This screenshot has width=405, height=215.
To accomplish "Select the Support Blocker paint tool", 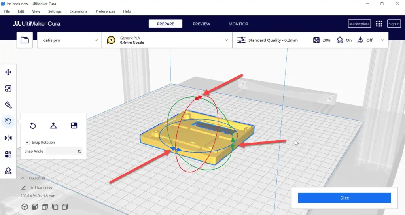I will tap(8, 105).
